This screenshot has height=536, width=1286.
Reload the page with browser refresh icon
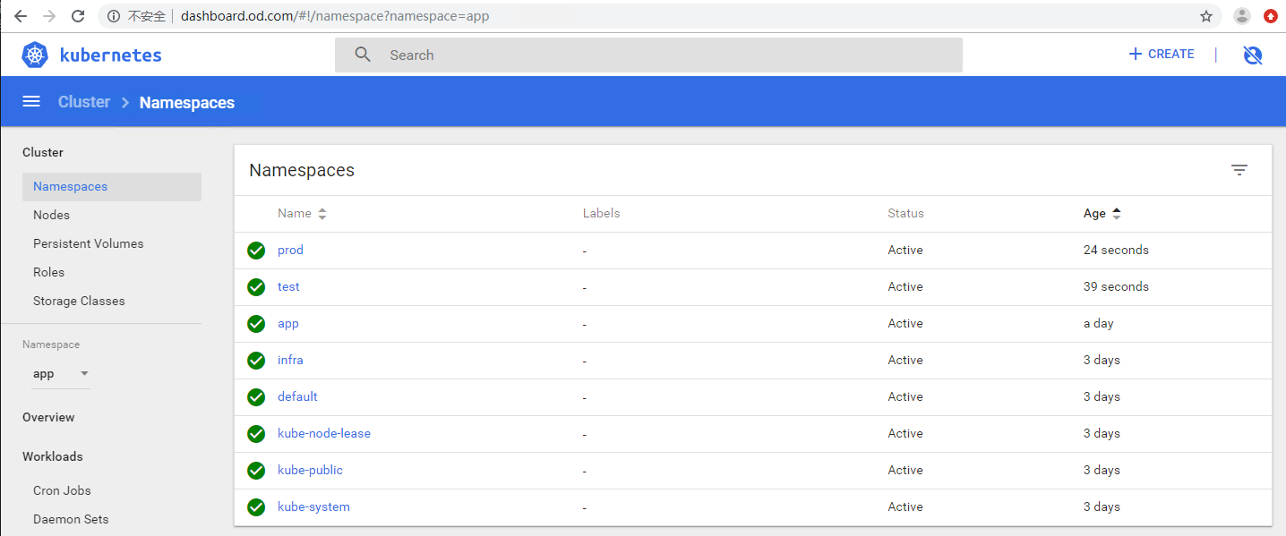tap(78, 16)
